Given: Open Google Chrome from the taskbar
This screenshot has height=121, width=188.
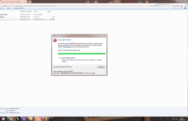Looking at the screenshot, I should pos(10,119).
